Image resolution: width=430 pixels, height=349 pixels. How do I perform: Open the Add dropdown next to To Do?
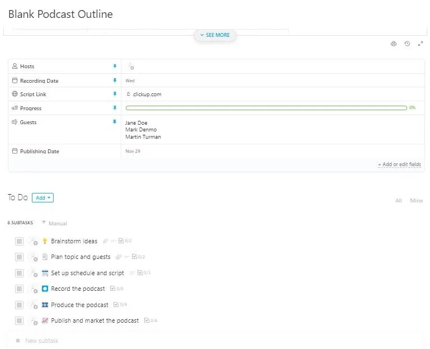click(x=43, y=198)
